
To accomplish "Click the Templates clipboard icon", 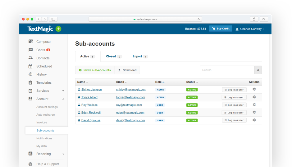I will click(x=30, y=82).
